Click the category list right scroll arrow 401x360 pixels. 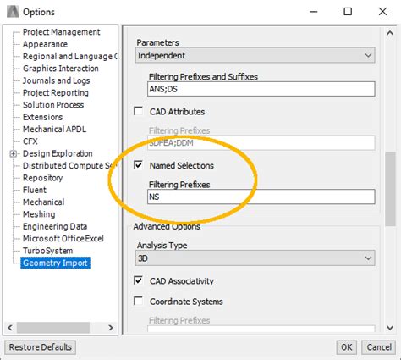click(111, 328)
